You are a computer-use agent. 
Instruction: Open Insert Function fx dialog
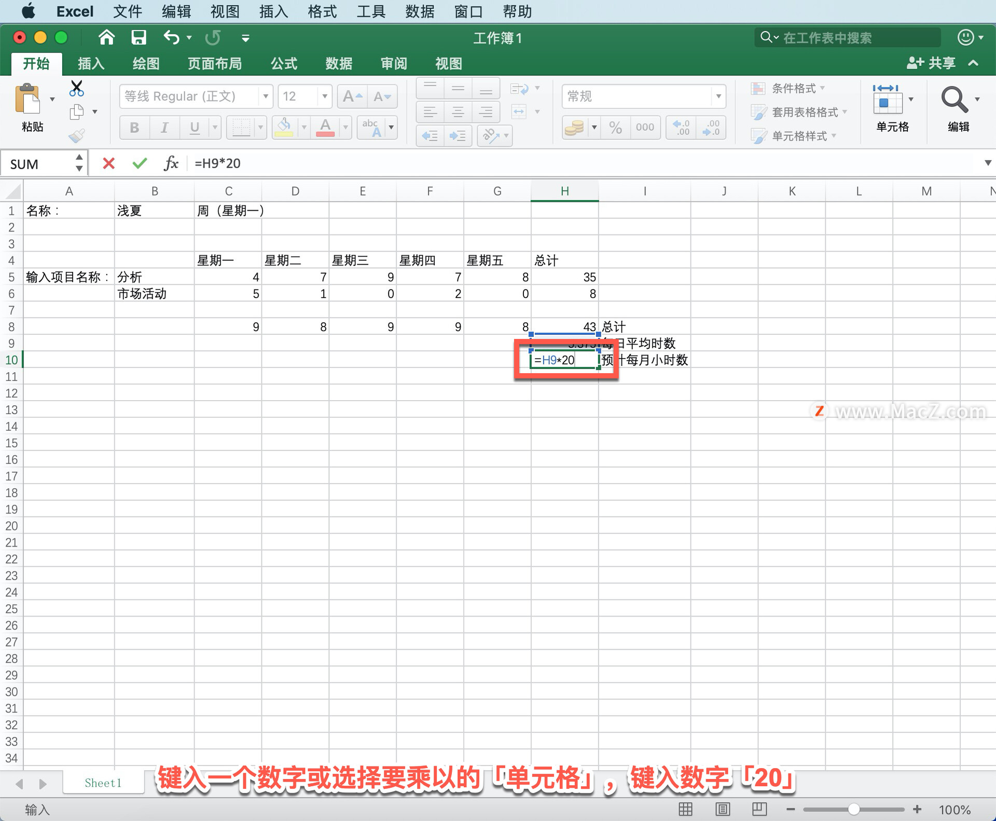(x=171, y=163)
